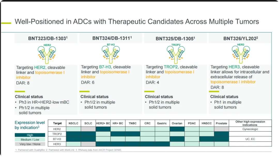Screen dimensions: 279x157
Task: Select the HER3 antibody diagram icon
Action: pos(241,53)
